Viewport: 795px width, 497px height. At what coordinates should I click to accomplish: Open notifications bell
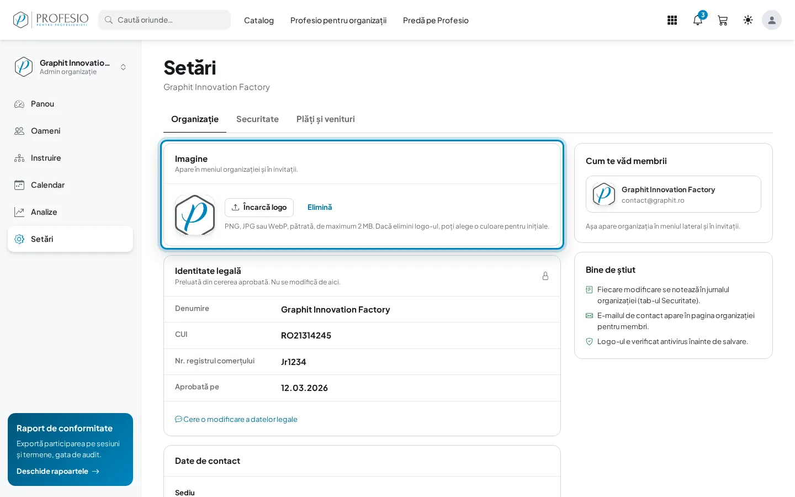[698, 20]
